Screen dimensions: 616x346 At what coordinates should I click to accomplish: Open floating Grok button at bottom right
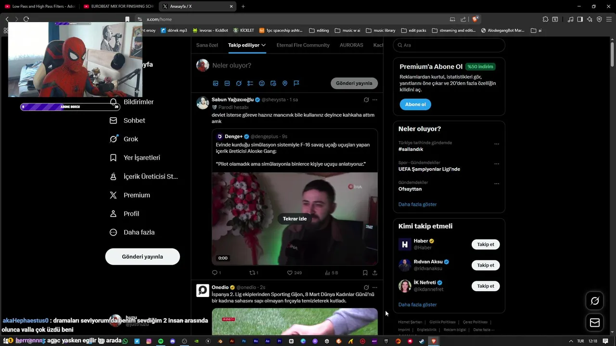[595, 301]
